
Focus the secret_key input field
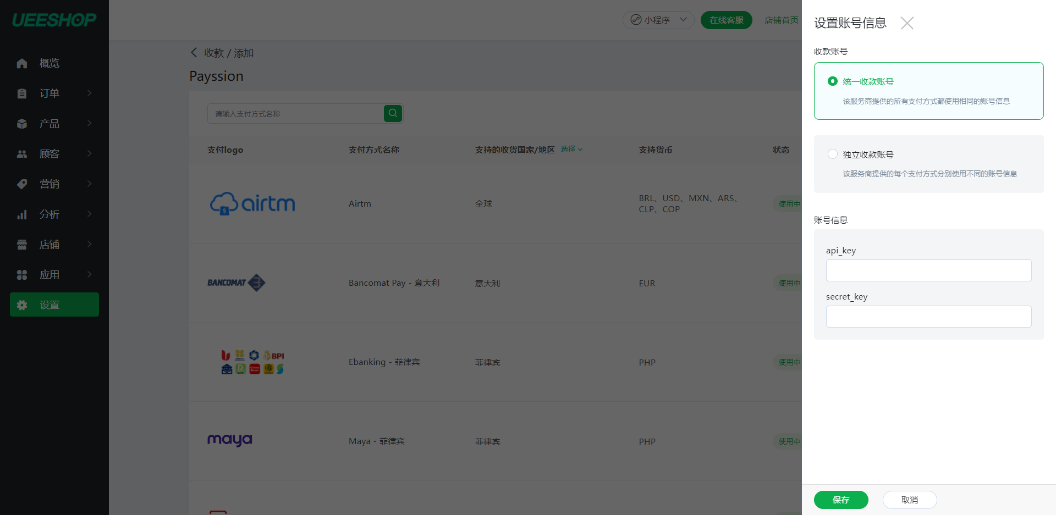tap(928, 317)
